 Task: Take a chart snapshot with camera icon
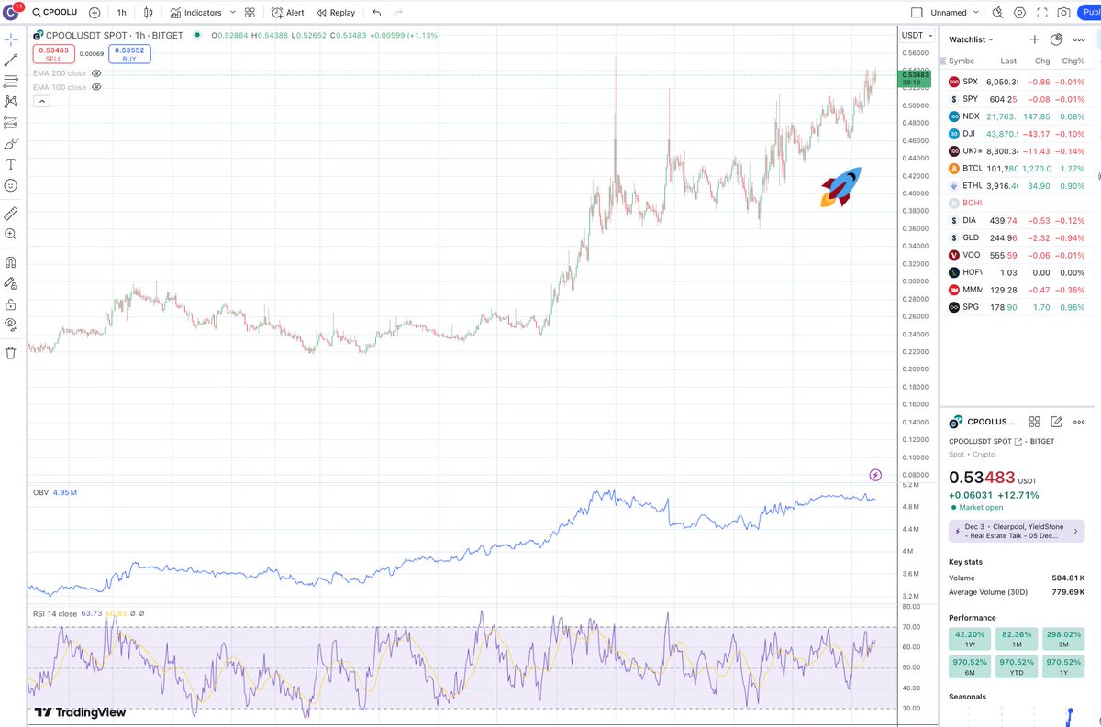click(x=1063, y=13)
